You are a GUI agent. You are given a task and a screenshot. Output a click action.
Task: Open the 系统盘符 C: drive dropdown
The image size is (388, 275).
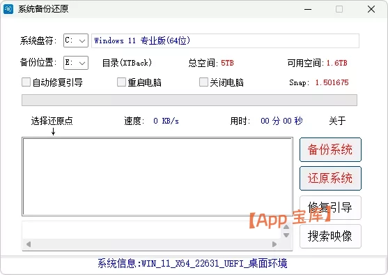pos(76,40)
